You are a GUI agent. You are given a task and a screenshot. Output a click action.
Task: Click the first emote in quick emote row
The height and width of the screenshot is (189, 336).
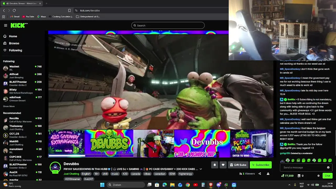(x=282, y=160)
